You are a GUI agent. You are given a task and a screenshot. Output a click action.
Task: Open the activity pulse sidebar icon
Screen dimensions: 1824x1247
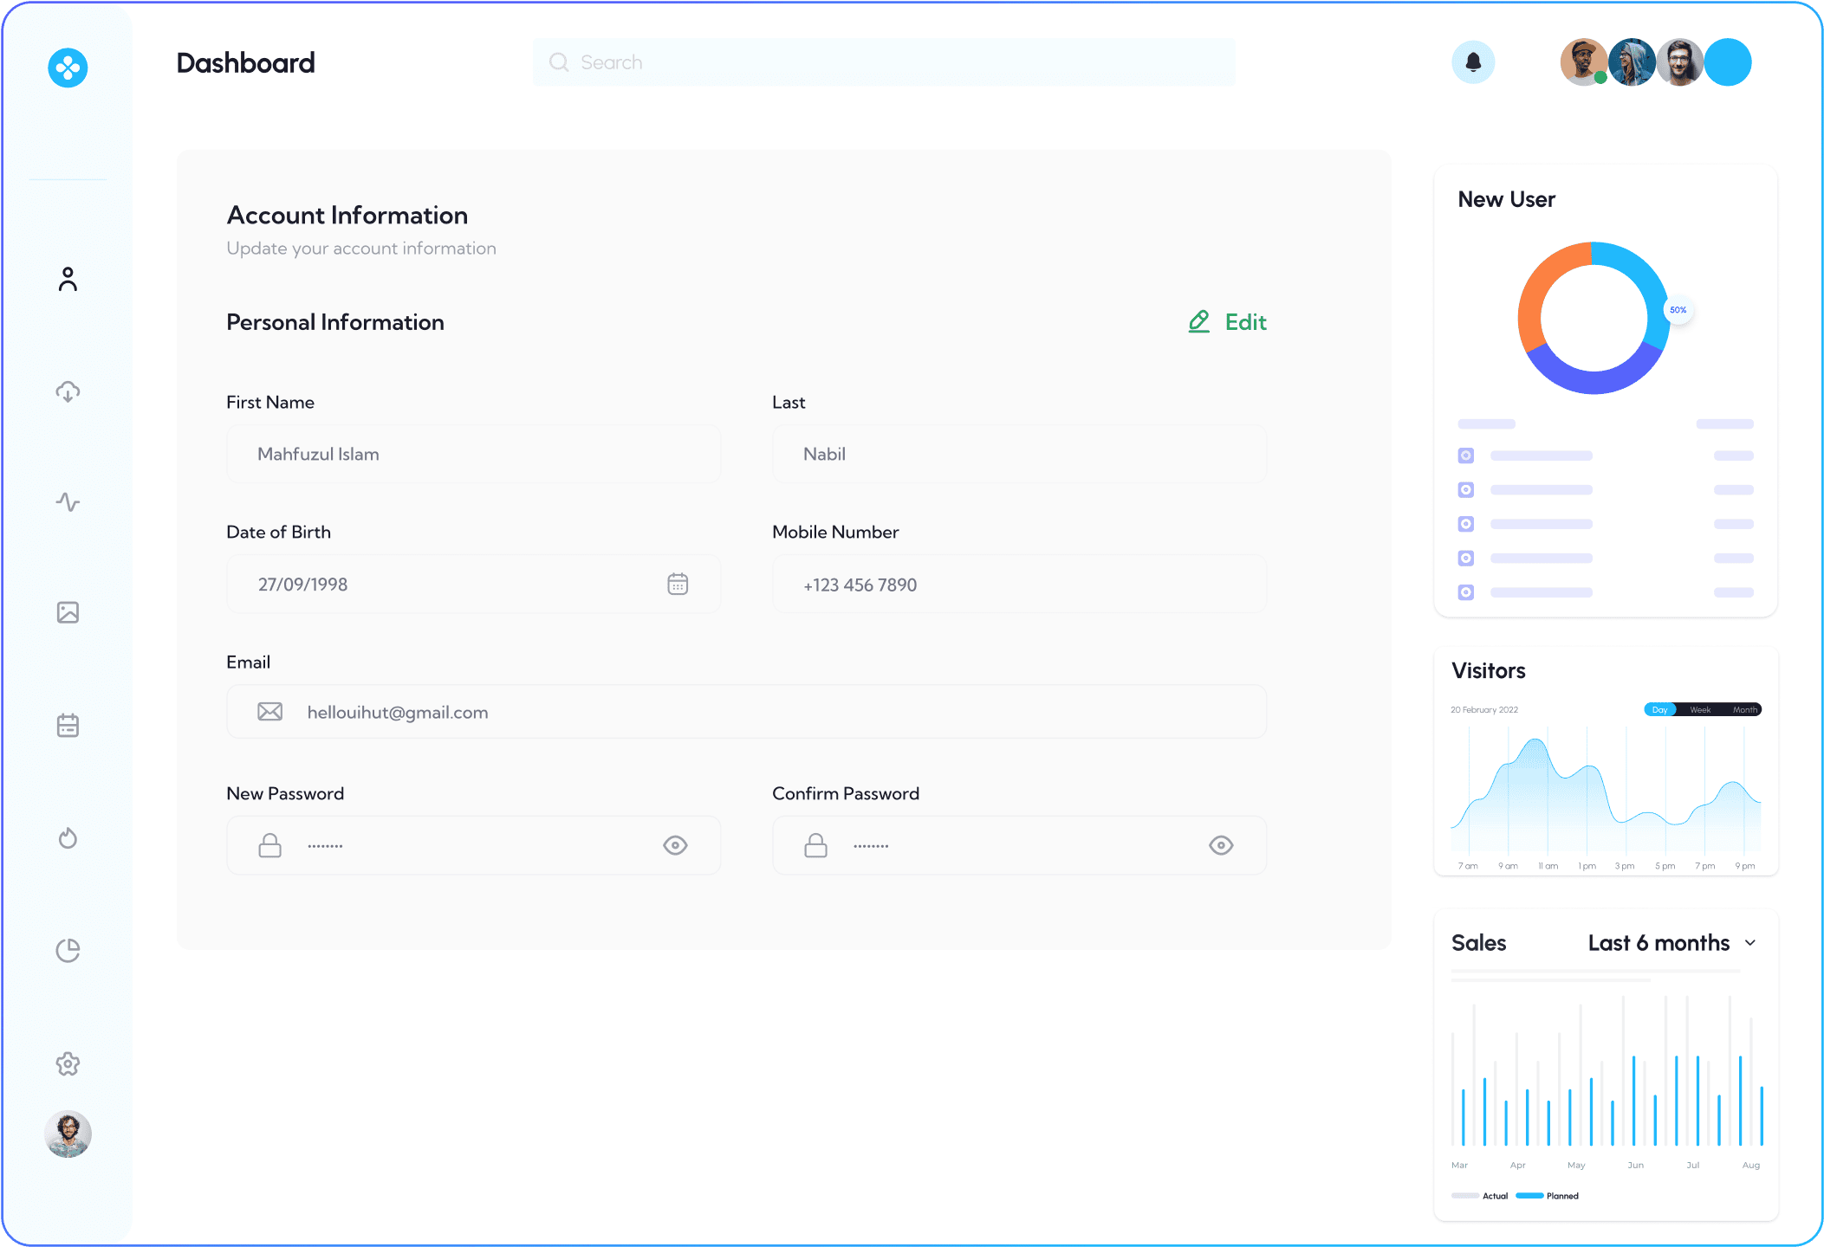click(68, 502)
